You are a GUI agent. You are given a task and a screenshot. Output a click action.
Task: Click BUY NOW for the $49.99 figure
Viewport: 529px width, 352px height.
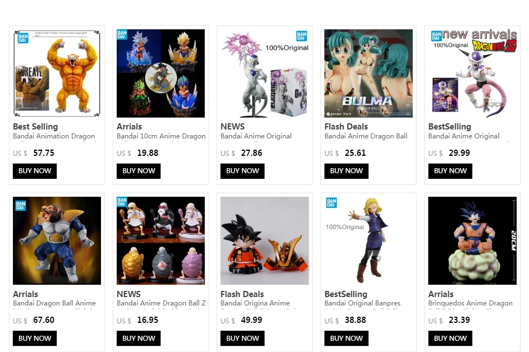pyautogui.click(x=242, y=338)
